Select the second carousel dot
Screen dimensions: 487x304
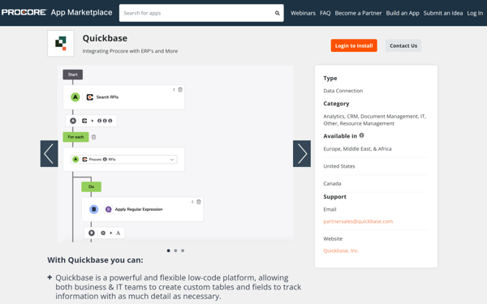175,250
